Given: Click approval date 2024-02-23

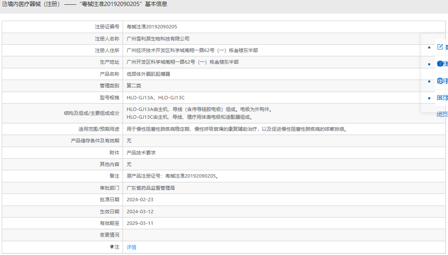Looking at the screenshot, I should click(x=140, y=200).
